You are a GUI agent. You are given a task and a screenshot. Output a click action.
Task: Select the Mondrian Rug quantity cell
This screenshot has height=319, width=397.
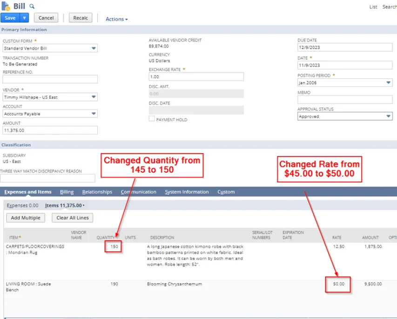pos(114,246)
